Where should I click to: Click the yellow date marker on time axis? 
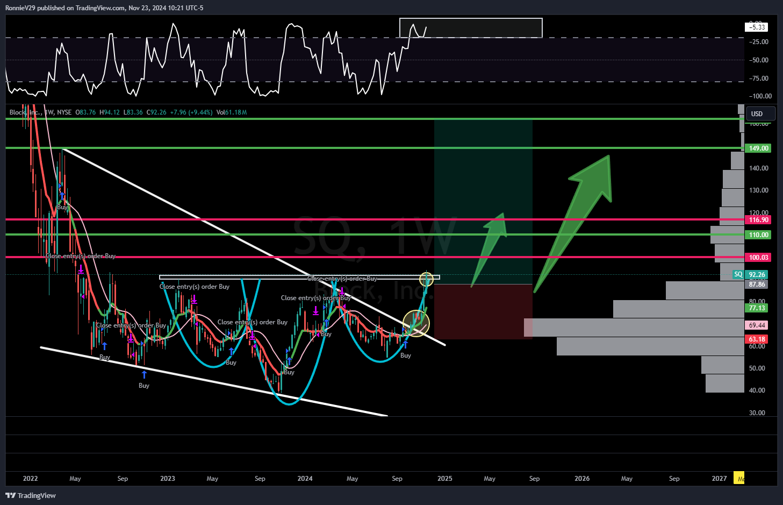[739, 479]
